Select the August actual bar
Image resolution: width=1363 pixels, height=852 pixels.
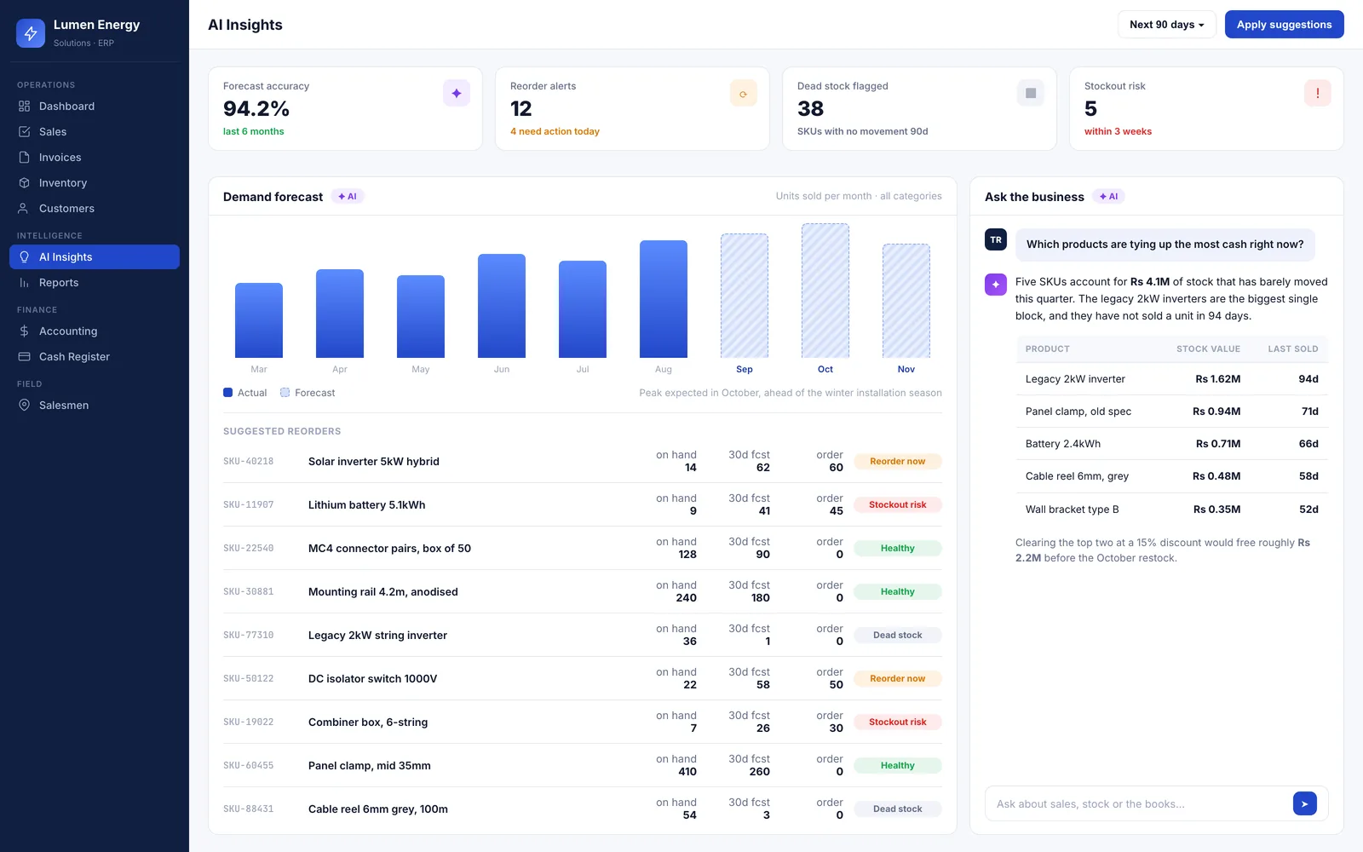[664, 299]
